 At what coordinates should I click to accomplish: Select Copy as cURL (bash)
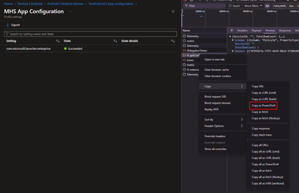(x=264, y=99)
